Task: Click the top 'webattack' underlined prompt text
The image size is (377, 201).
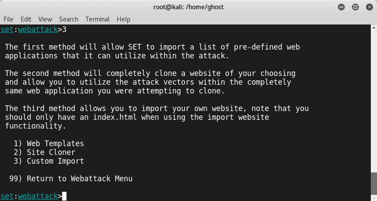Action: pyautogui.click(x=38, y=29)
